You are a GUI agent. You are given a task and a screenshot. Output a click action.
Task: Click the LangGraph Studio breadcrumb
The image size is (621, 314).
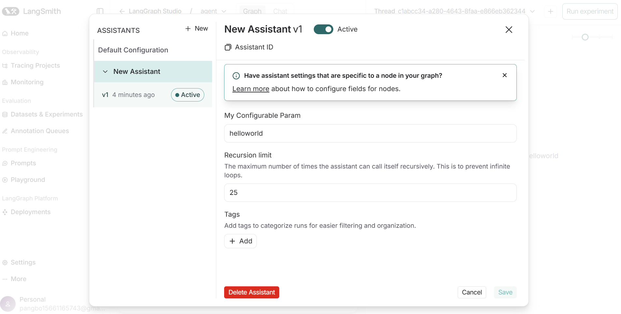coord(155,11)
